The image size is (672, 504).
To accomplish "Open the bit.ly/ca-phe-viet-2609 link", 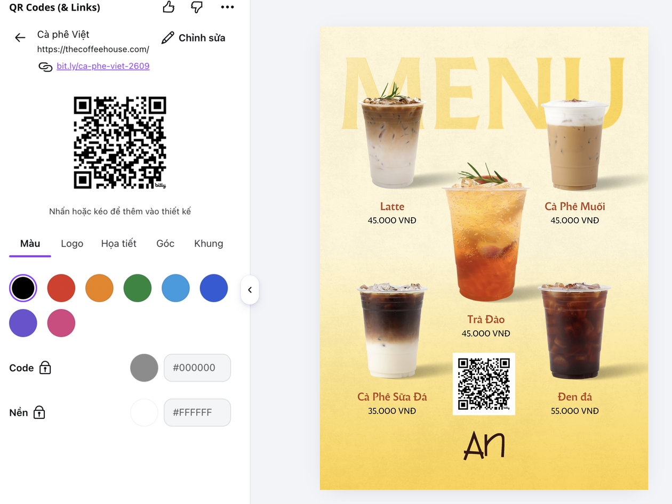I will coord(103,66).
